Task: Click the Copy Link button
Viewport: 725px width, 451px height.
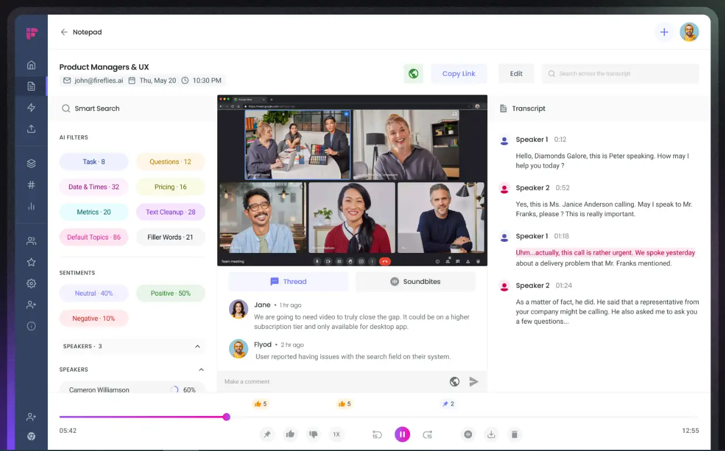Action: [x=459, y=74]
